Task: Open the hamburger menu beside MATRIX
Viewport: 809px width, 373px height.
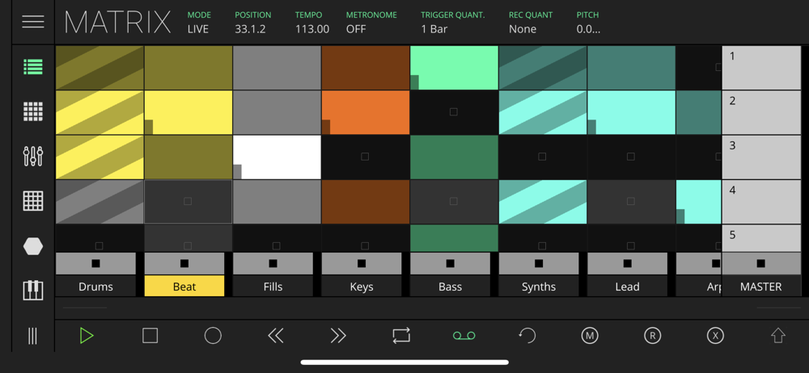Action: pos(33,22)
